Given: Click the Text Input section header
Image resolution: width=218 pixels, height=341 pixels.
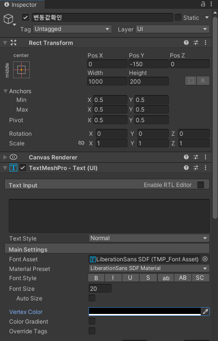Looking at the screenshot, I should coord(107,184).
